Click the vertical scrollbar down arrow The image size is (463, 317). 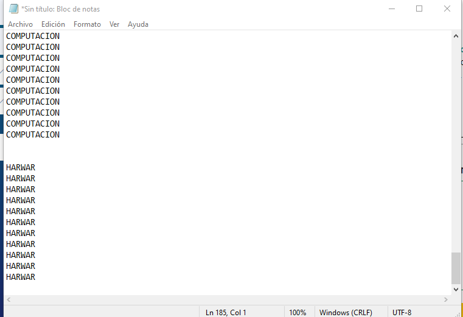tap(456, 289)
